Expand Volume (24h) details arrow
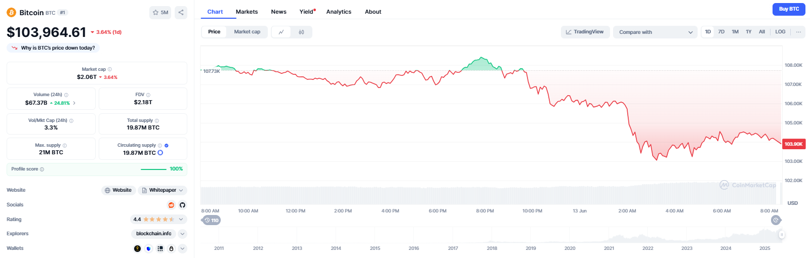This screenshot has width=810, height=258. click(74, 103)
